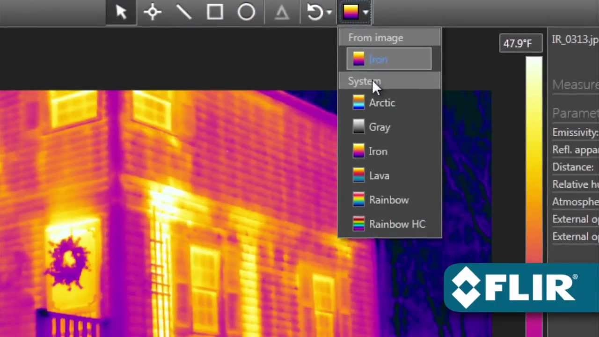Apply the Lava palette
Image resolution: width=599 pixels, height=337 pixels.
pos(379,176)
